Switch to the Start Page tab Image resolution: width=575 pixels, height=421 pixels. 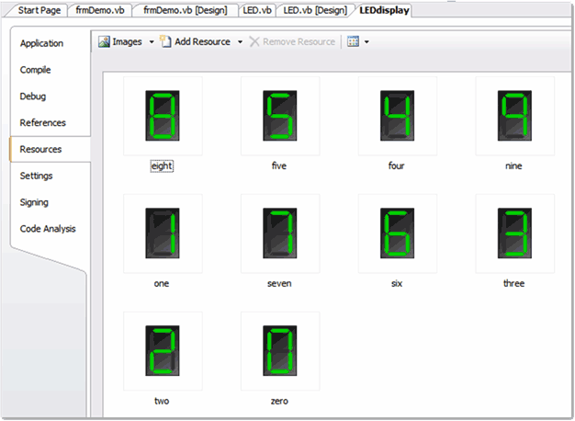[39, 10]
